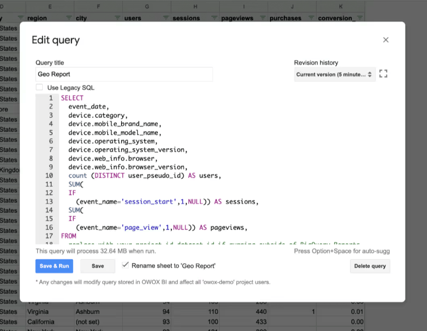Click pageviews value 433 cell
Image resolution: width=427 pixels, height=331 pixels.
[244, 322]
